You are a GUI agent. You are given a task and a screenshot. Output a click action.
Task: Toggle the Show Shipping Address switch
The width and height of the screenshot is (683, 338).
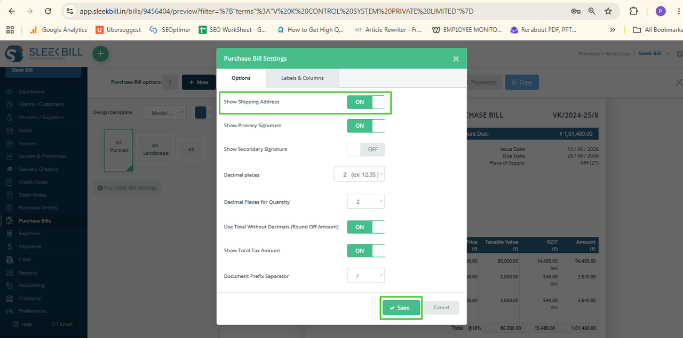(x=366, y=102)
